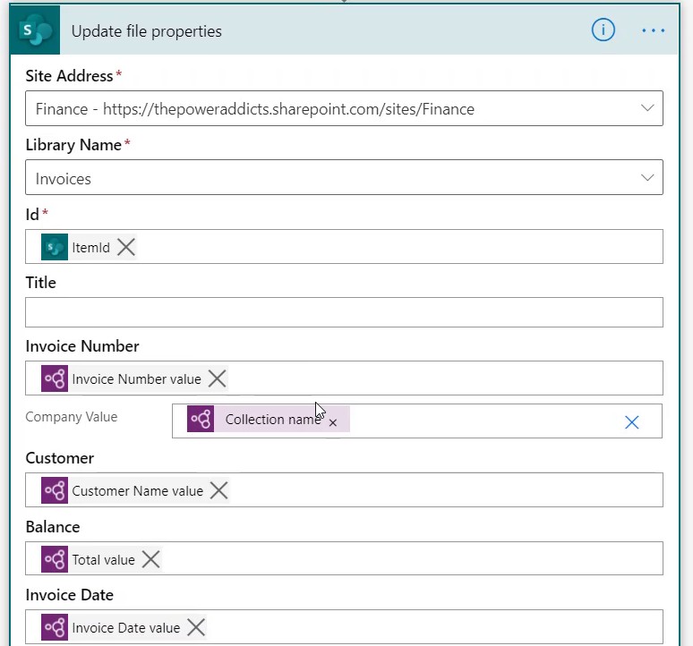Click the SharePoint icon on ItemId token

coord(55,247)
